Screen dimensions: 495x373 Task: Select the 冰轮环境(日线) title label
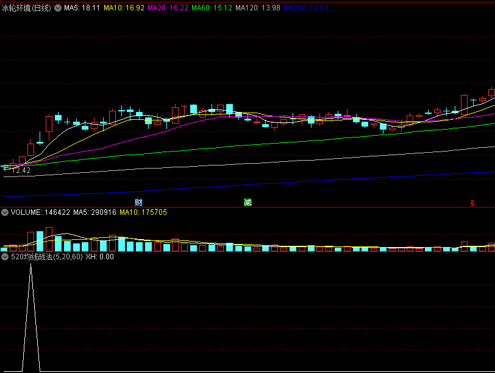point(26,8)
